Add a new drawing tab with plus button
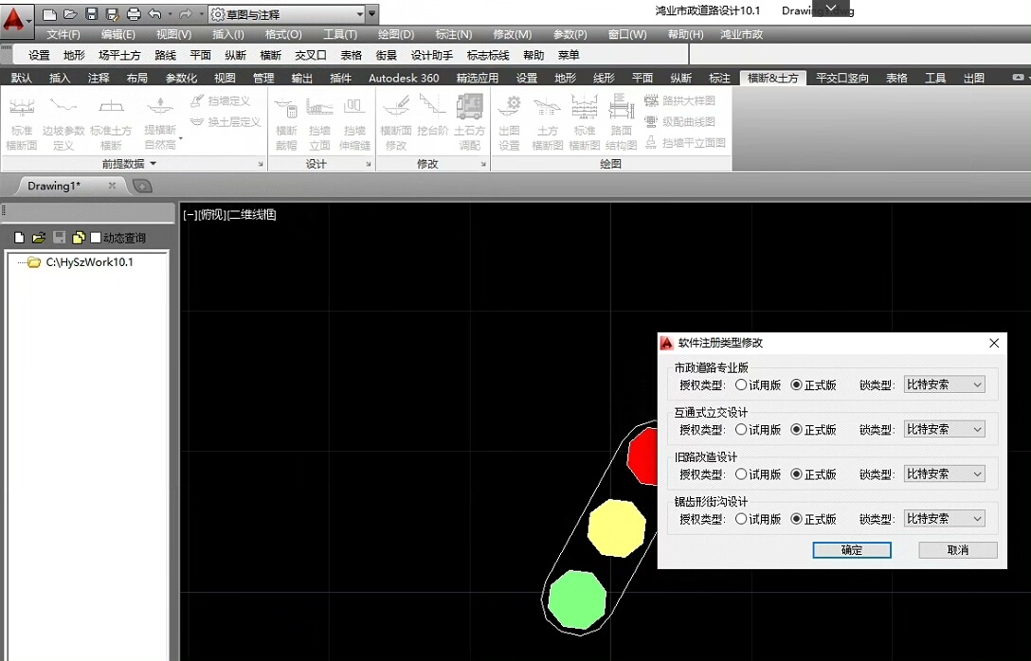The image size is (1031, 661). (x=142, y=187)
